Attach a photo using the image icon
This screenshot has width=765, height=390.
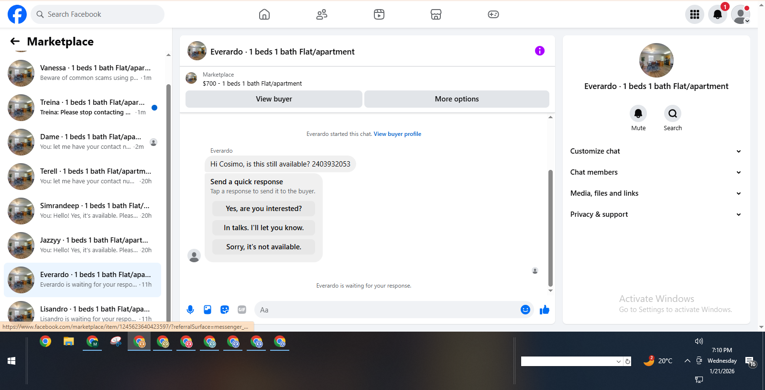click(x=208, y=310)
